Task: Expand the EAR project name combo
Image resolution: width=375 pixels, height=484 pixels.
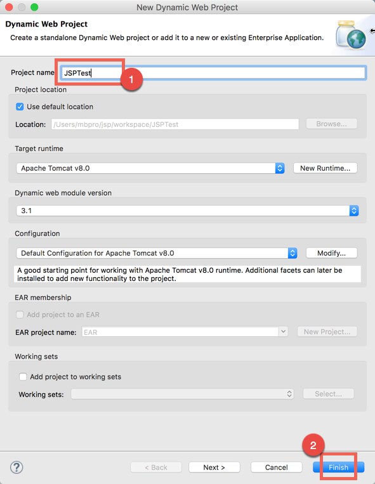Action: tap(283, 332)
